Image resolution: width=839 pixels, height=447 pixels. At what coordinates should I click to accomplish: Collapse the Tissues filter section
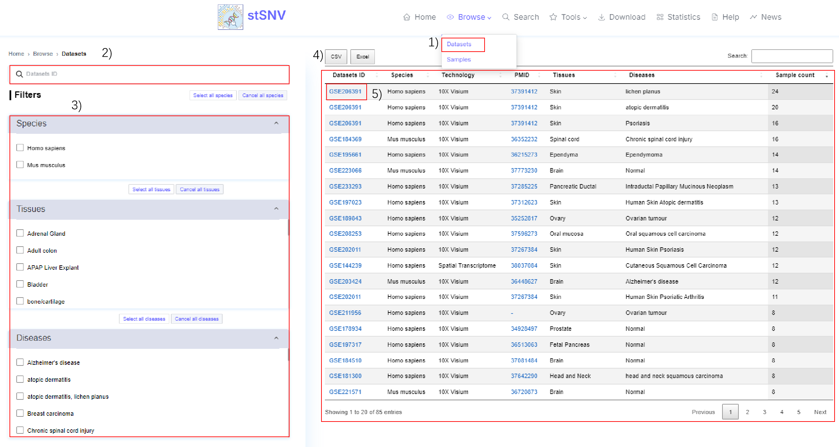276,209
